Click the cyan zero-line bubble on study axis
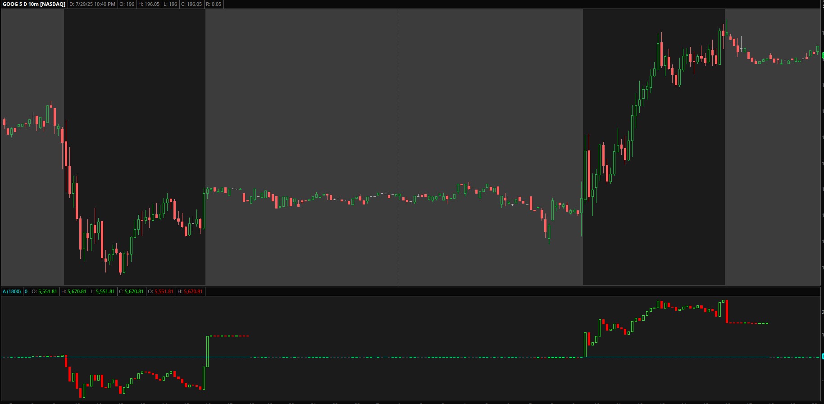 click(822, 357)
